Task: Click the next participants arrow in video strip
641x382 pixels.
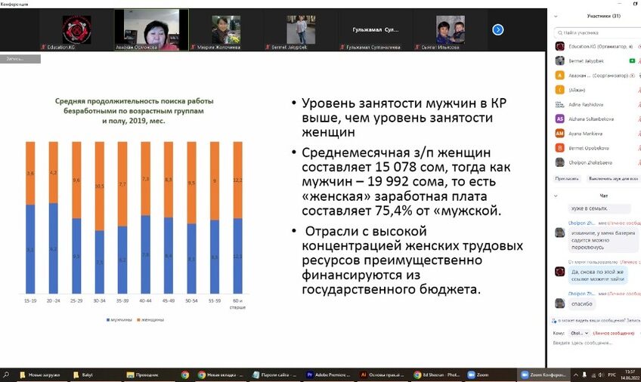Action: tap(498, 29)
